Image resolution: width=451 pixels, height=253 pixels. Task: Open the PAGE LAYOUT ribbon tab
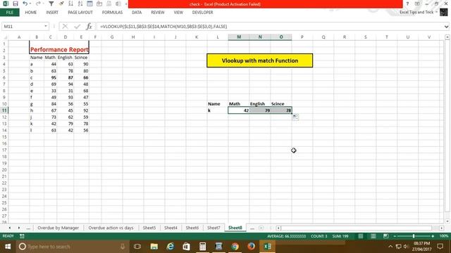click(80, 13)
